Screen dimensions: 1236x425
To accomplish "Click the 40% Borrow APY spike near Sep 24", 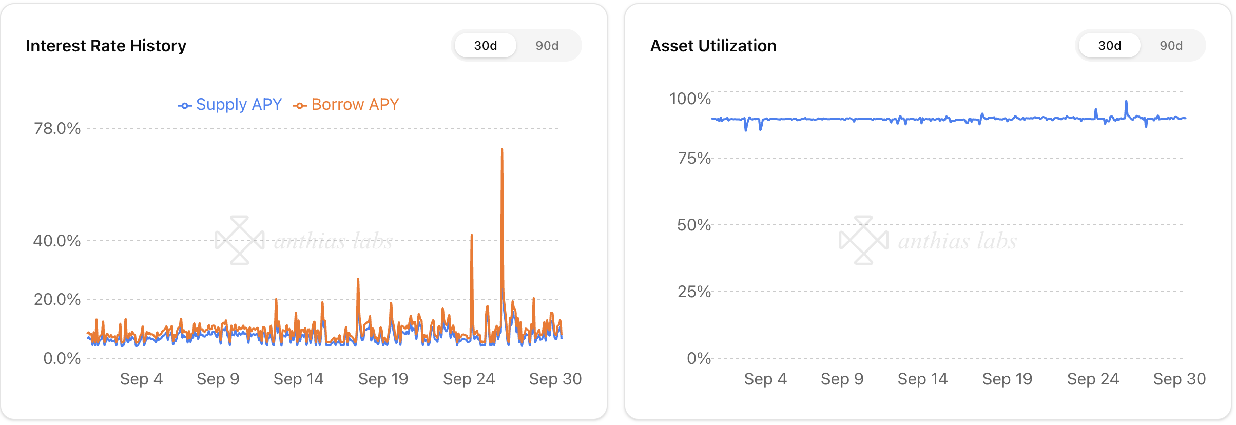I will tap(472, 236).
